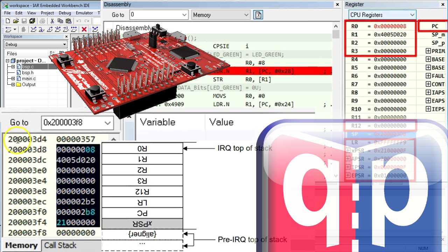
Task: Click the Save All icon
Action: tap(32, 21)
